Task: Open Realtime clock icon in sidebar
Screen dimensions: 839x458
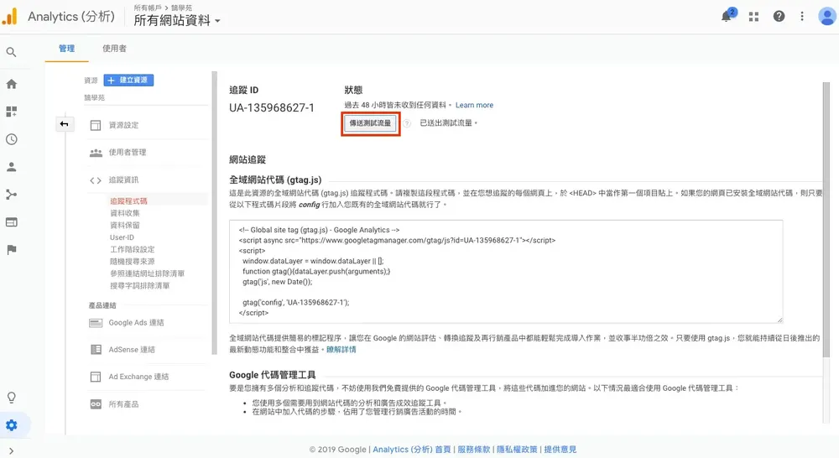Action: [x=11, y=139]
